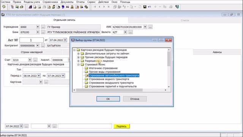Click the ellipsis button next to Учреждение
Screen dimensions: 243x137
tap(43, 27)
